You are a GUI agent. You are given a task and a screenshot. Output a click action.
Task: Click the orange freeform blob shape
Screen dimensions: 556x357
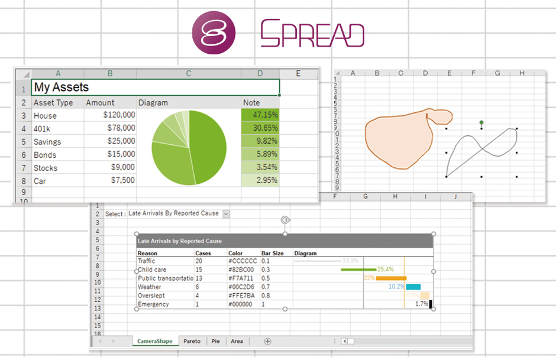click(399, 142)
